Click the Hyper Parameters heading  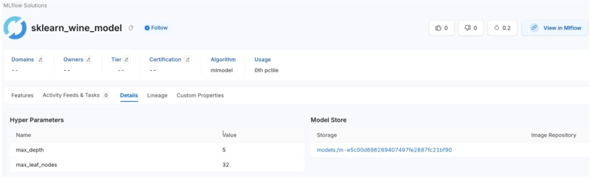click(37, 120)
